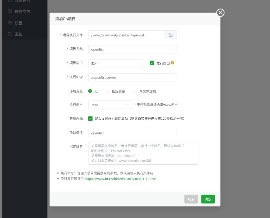The width and height of the screenshot is (270, 218).
Task: Click the 项目名称 input field
Action: point(132,49)
